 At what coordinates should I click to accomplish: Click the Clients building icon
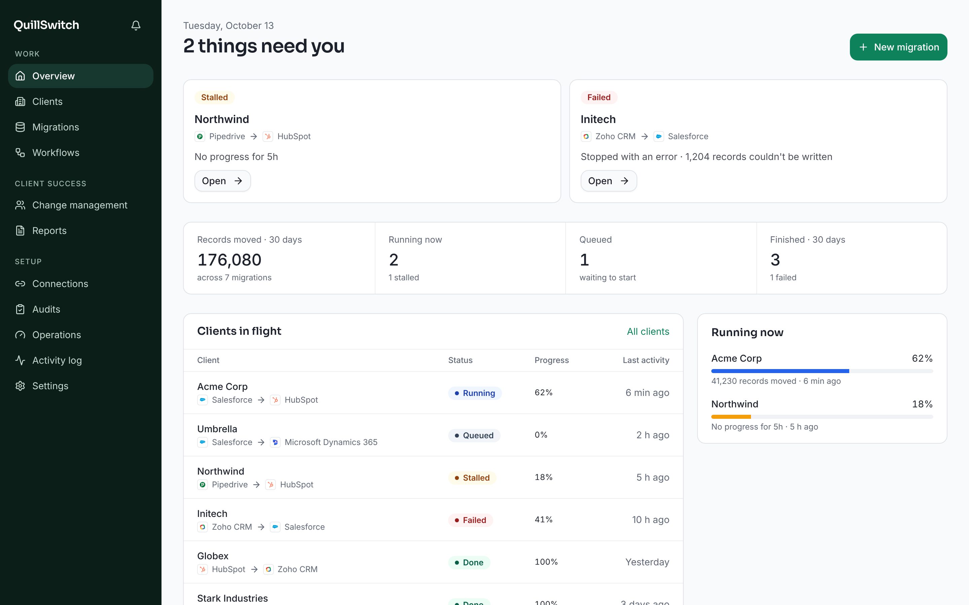(x=20, y=102)
